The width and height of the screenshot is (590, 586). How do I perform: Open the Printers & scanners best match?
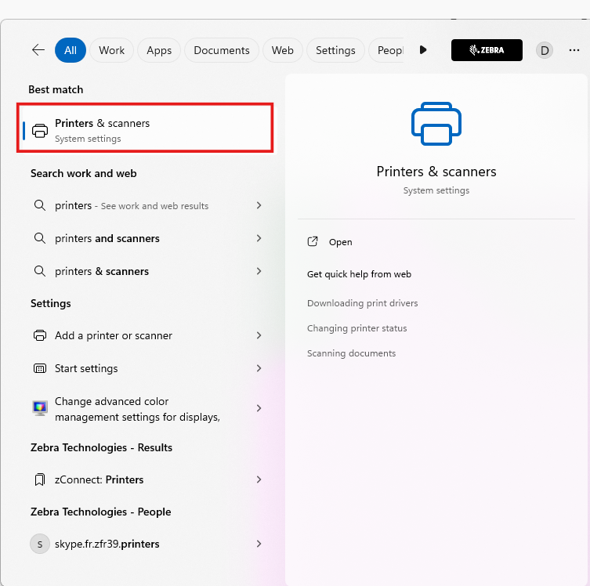pos(145,130)
